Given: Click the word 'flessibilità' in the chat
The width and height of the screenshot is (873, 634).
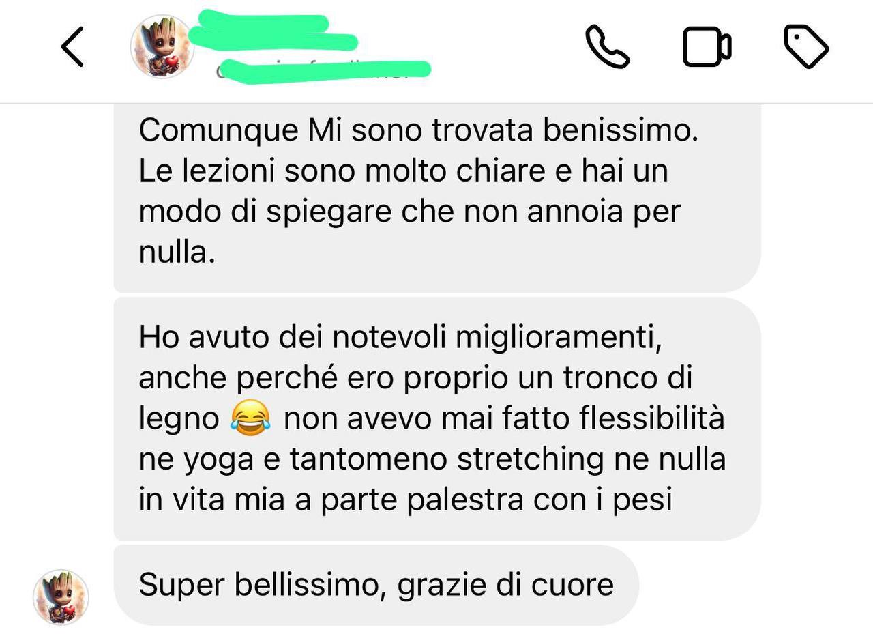Looking at the screenshot, I should 652,418.
